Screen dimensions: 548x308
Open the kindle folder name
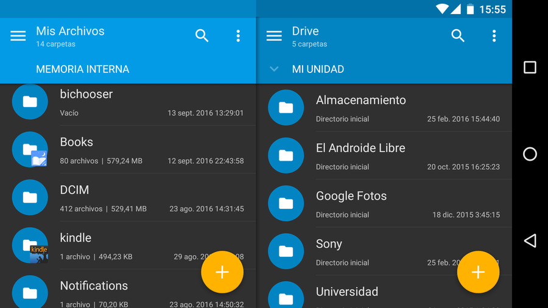point(76,238)
